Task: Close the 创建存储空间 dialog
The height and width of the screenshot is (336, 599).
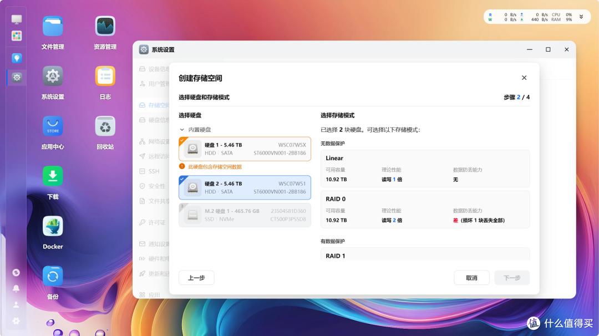Action: [524, 78]
